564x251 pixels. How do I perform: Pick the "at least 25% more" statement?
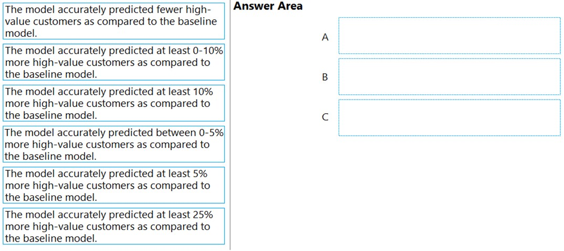[x=114, y=226]
